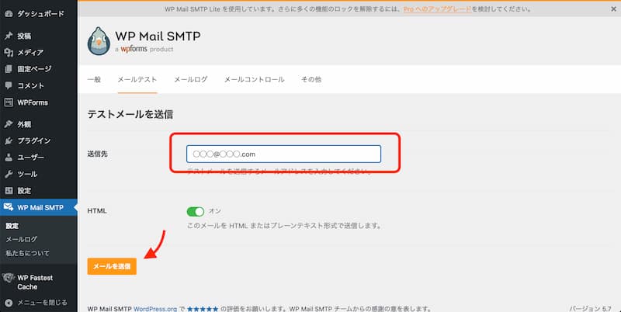This screenshot has width=621, height=312.
Task: Open the 一般 tab
Action: click(x=94, y=79)
